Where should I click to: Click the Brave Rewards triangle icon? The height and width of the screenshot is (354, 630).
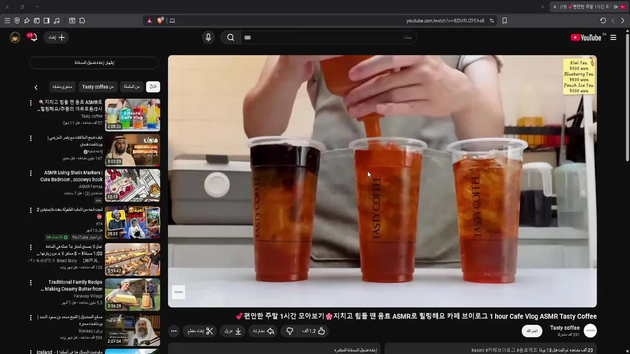(150, 21)
